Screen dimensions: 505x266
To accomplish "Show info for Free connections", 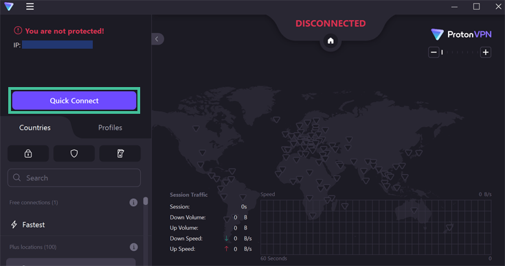I will click(133, 202).
